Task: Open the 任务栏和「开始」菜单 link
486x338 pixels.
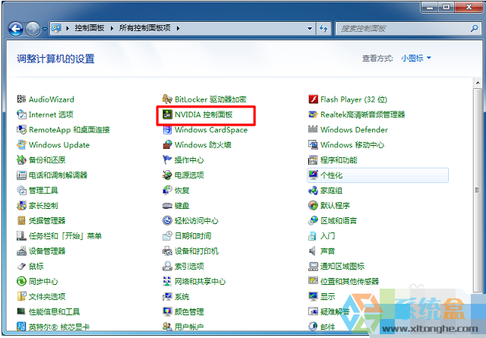Action: [x=65, y=236]
